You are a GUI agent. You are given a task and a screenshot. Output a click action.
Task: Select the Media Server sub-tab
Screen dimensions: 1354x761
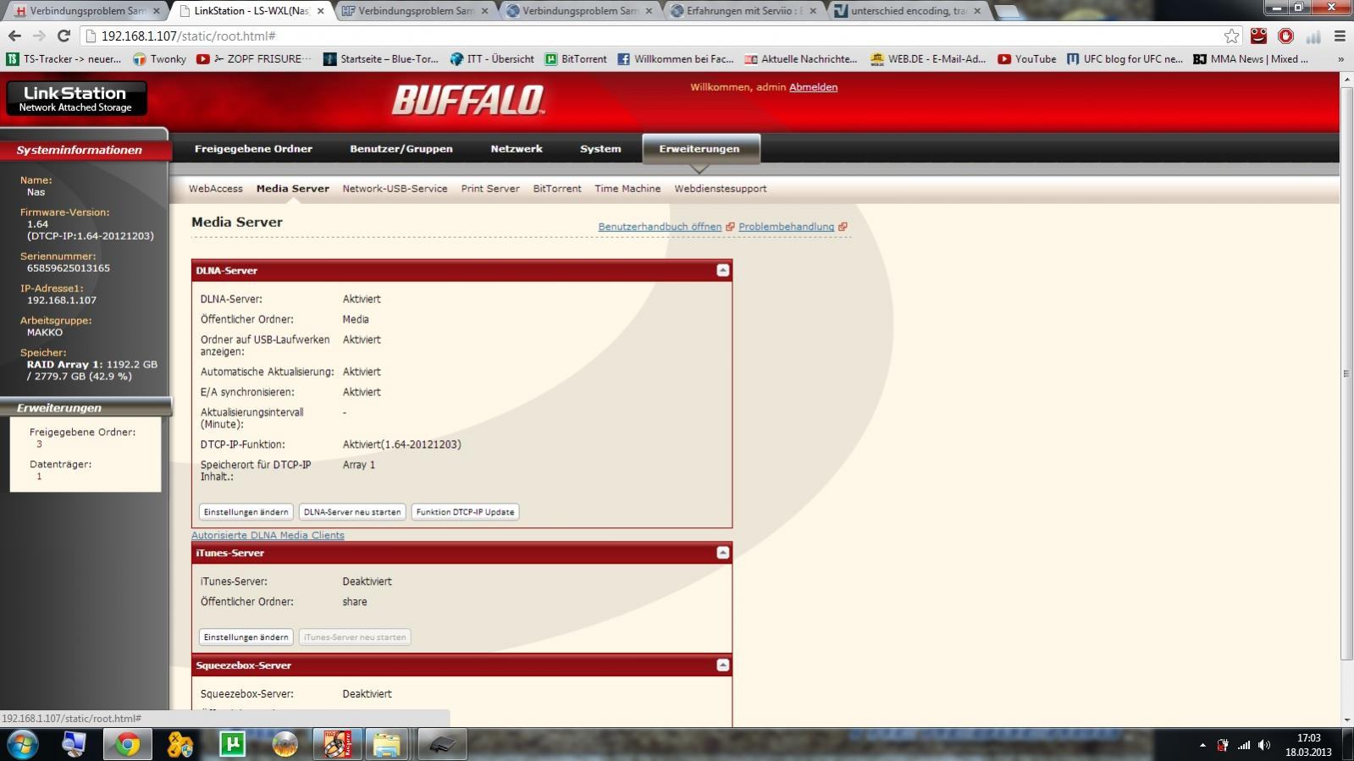(x=292, y=189)
